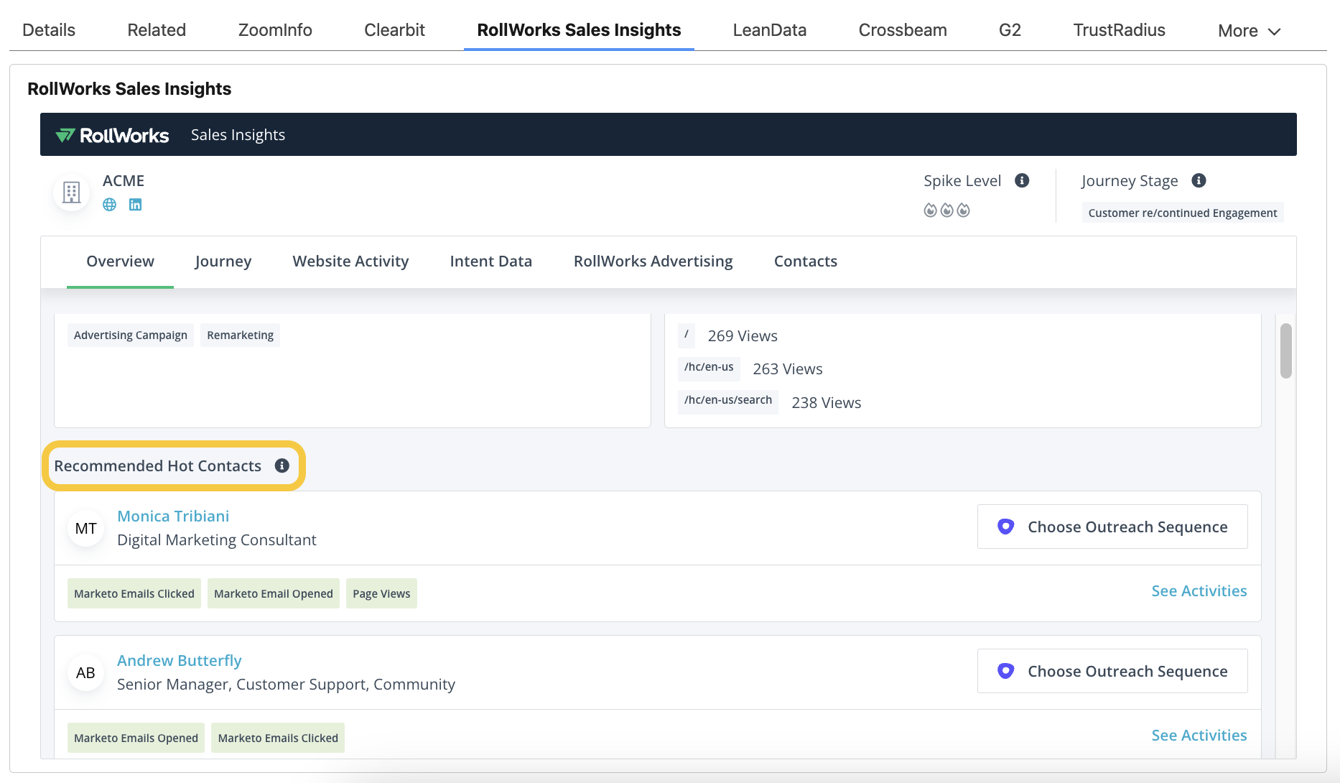See Activities for Monica Tribiani
Screen dimensions: 1340x783
[1199, 591]
